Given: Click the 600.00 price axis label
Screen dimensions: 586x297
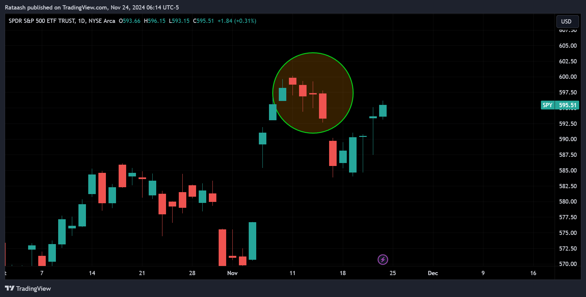Looking at the screenshot, I should [x=568, y=77].
